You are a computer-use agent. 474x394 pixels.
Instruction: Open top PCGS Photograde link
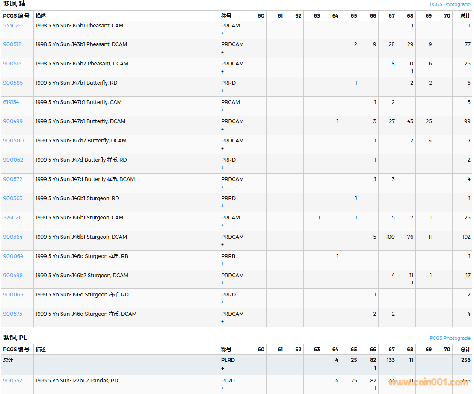click(x=450, y=4)
